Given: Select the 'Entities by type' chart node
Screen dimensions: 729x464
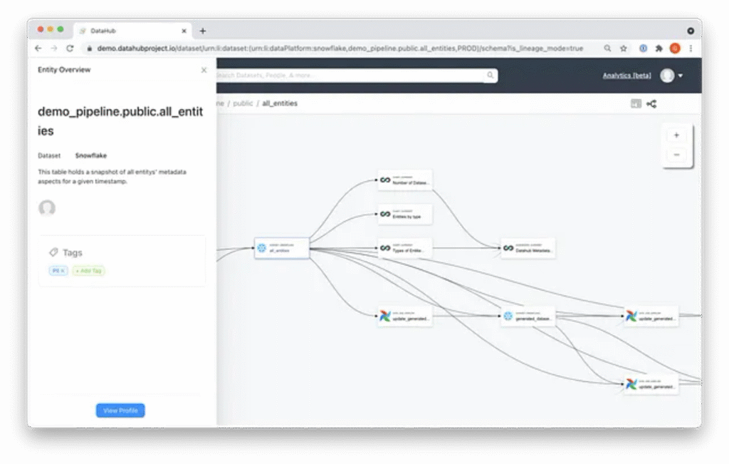Looking at the screenshot, I should pyautogui.click(x=404, y=214).
